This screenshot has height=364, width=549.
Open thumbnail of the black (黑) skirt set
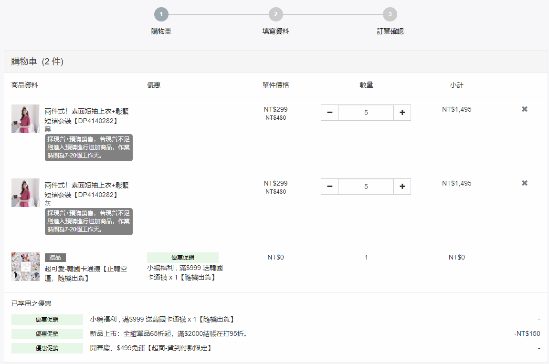[25, 119]
